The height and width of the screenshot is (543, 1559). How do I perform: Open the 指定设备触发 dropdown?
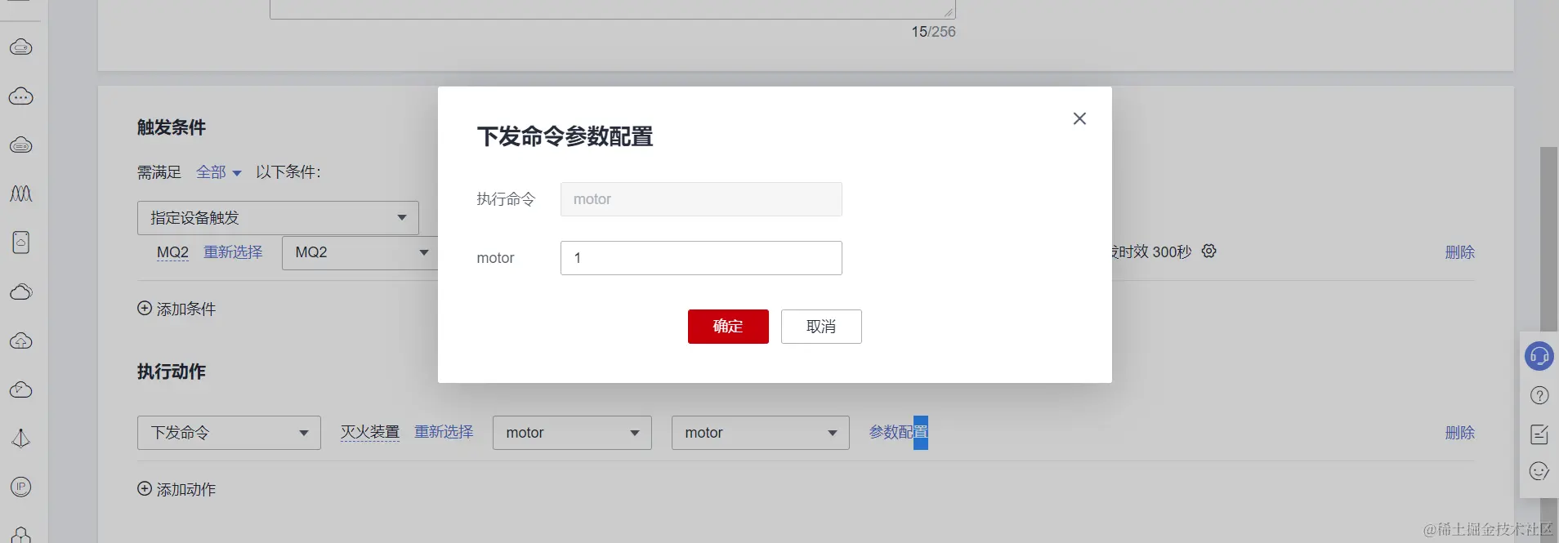pos(278,218)
